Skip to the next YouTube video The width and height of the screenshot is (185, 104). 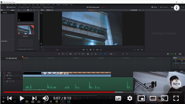pos(34,98)
